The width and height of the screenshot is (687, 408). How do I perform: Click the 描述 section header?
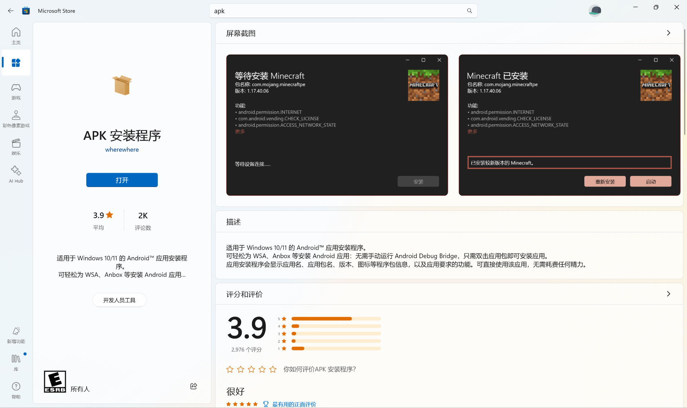233,222
